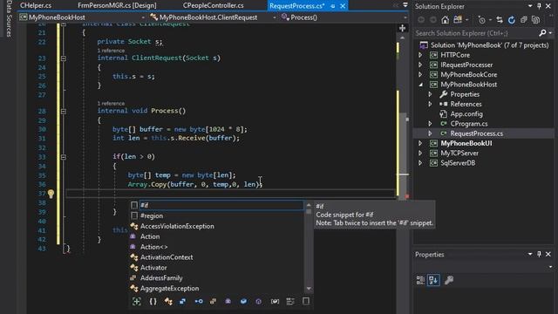
Task: Click Categorized icon in Properties panel
Action: (420, 280)
